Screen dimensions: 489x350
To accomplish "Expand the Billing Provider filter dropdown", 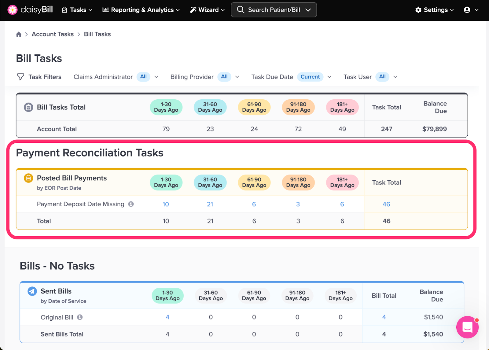I will [237, 77].
